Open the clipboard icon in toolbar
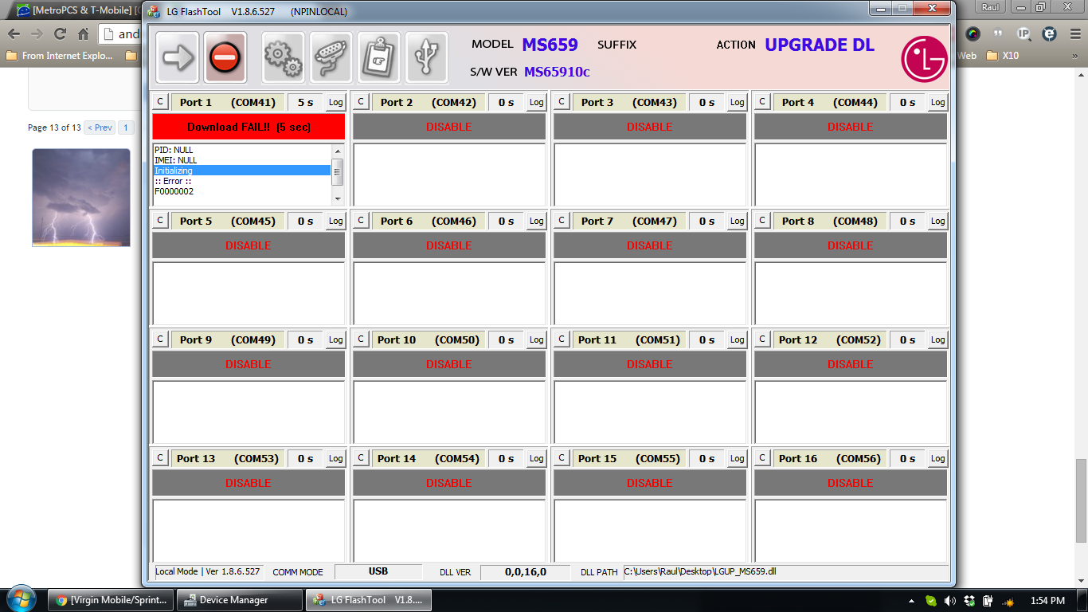 click(378, 57)
